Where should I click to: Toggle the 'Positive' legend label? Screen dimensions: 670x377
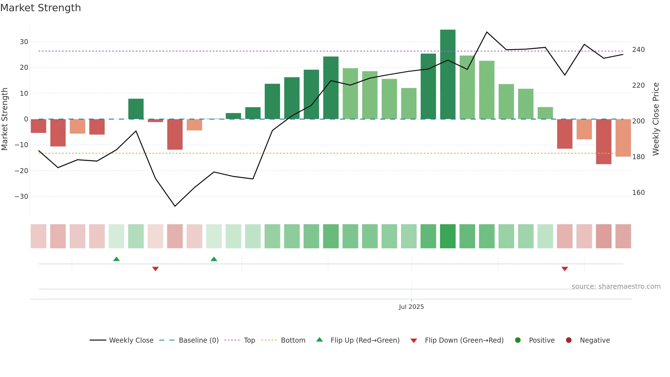(x=542, y=340)
